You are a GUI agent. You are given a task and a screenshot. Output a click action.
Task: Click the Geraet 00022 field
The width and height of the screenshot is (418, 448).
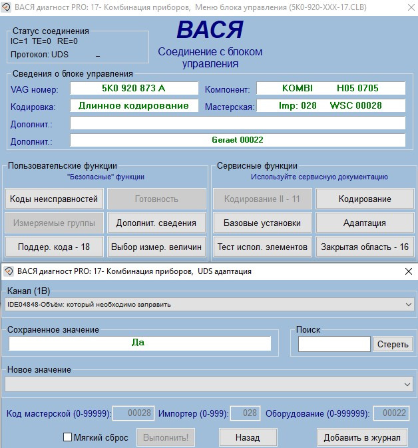[238, 140]
